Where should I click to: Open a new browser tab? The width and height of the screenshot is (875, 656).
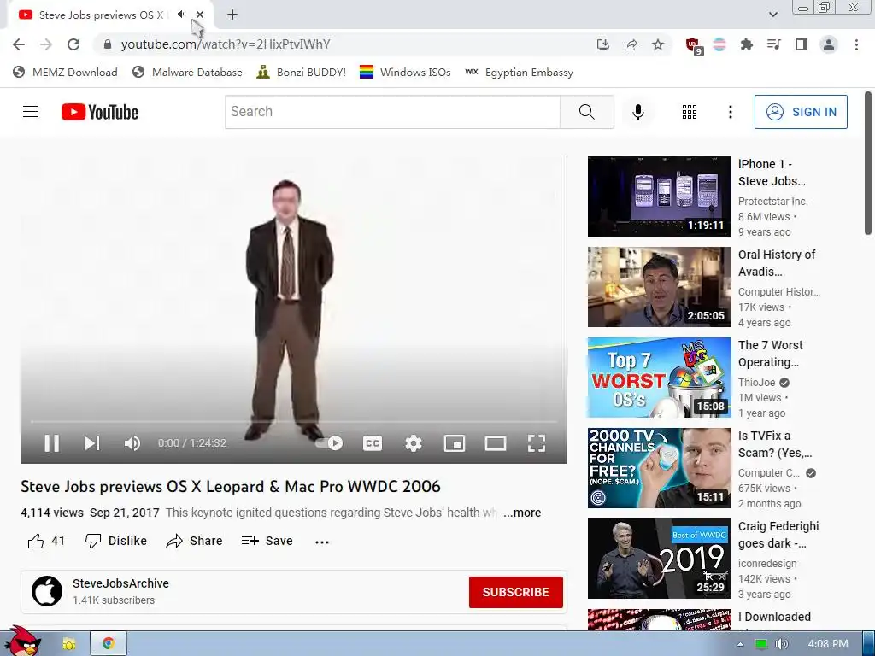232,15
